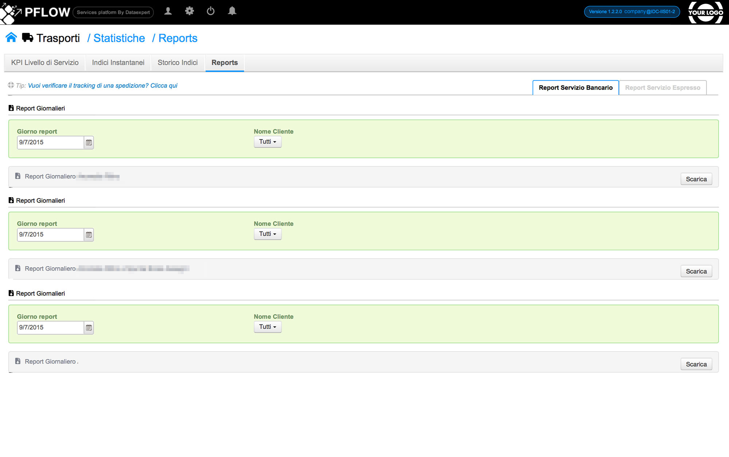Open calendar picker for third Giorno report
The width and height of the screenshot is (729, 457).
coord(89,328)
